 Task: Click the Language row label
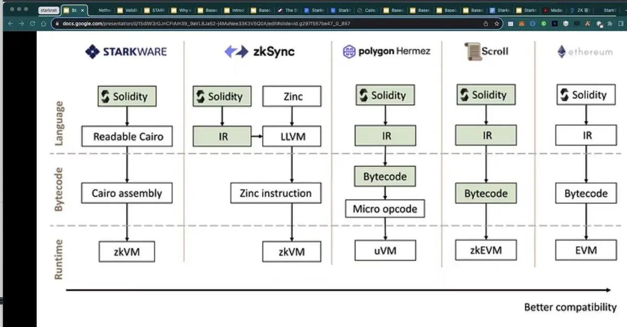pos(59,123)
